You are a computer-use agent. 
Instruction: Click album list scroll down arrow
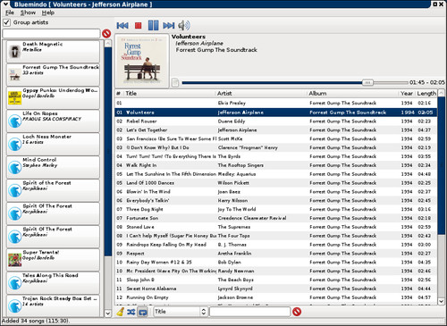108,313
